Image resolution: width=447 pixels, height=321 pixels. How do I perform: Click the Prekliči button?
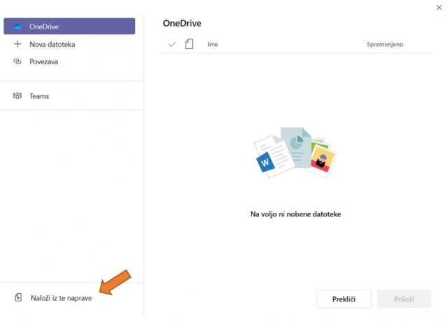point(344,299)
